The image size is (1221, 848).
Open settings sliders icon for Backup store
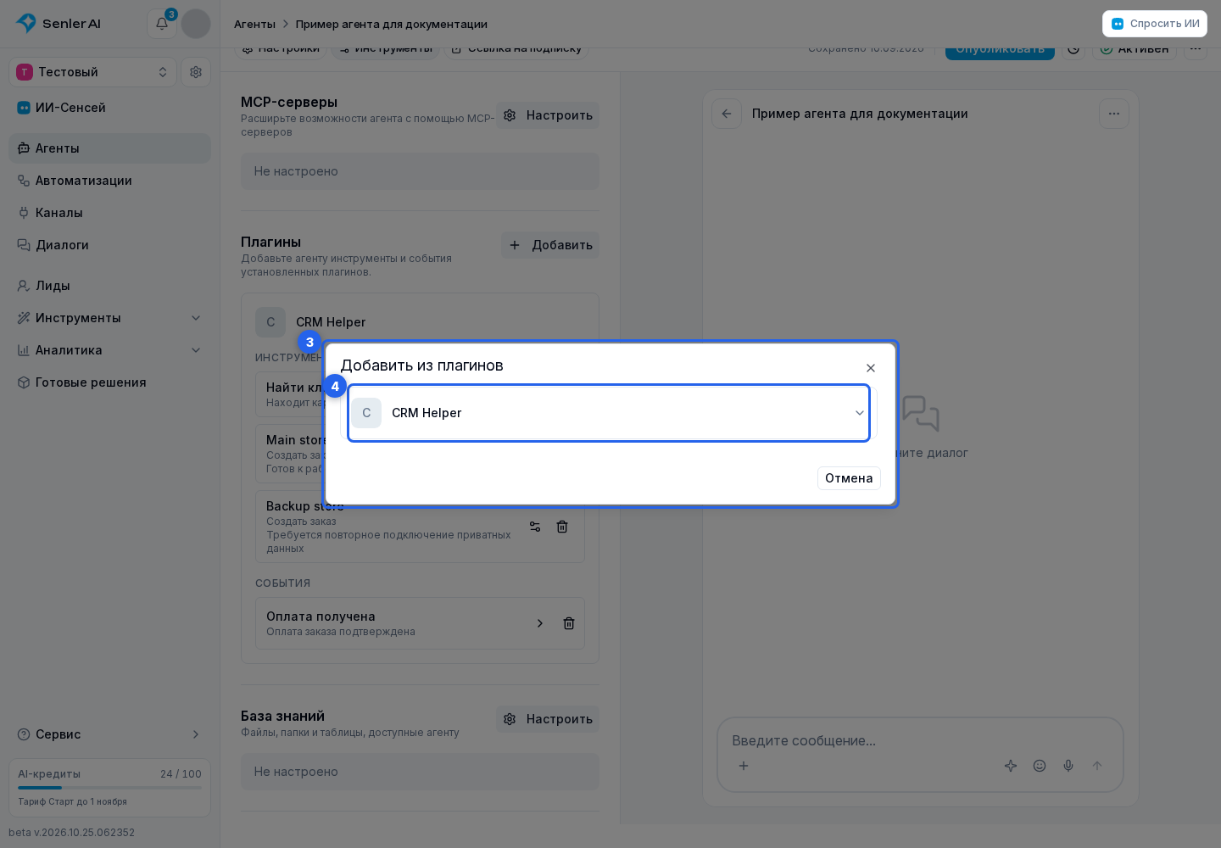coord(535,527)
